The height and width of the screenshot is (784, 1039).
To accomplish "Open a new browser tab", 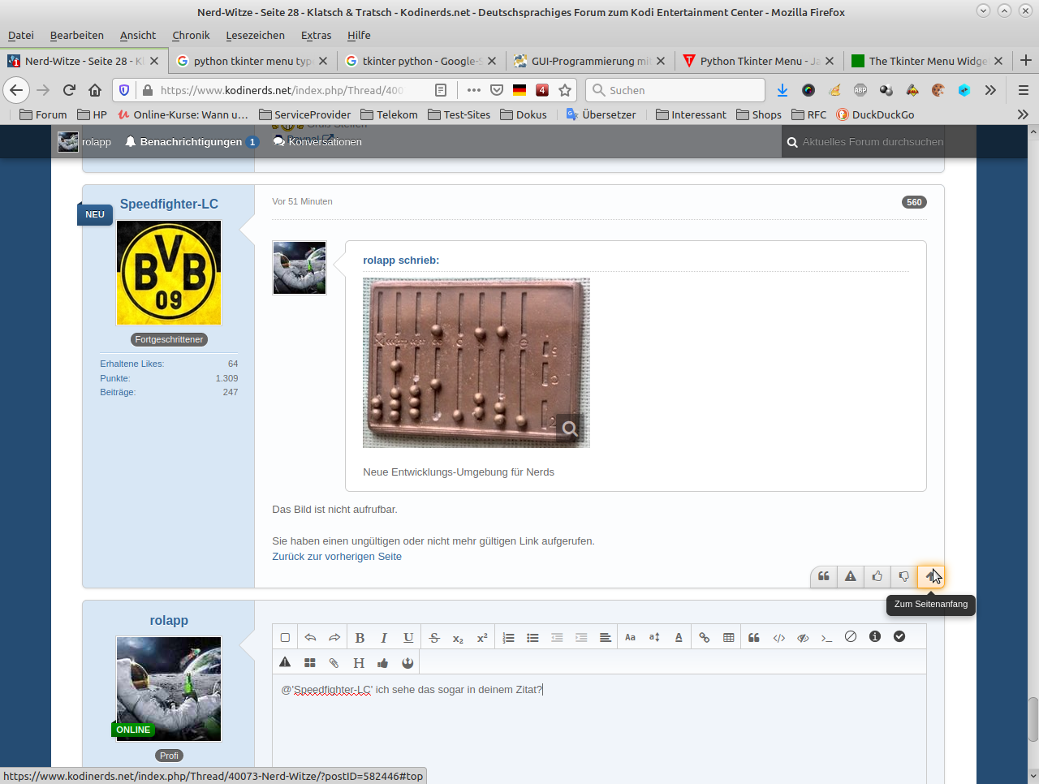I will [1025, 61].
